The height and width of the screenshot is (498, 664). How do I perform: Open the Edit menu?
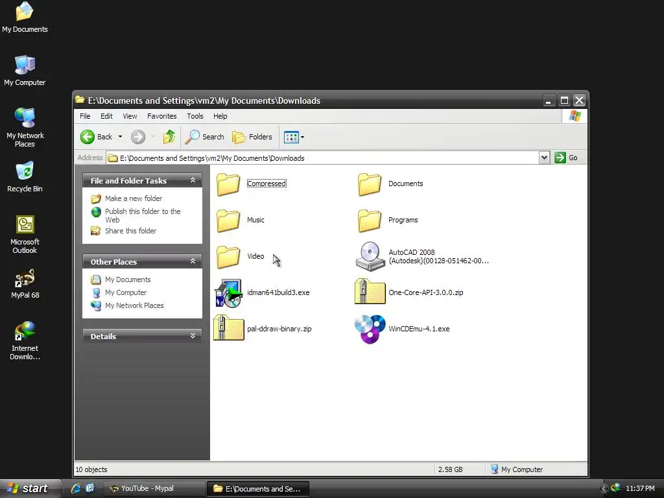point(106,116)
